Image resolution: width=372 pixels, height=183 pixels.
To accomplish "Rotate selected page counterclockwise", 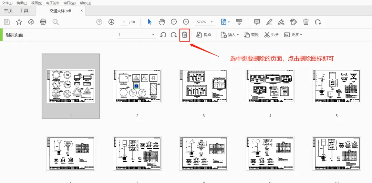I will click(163, 35).
